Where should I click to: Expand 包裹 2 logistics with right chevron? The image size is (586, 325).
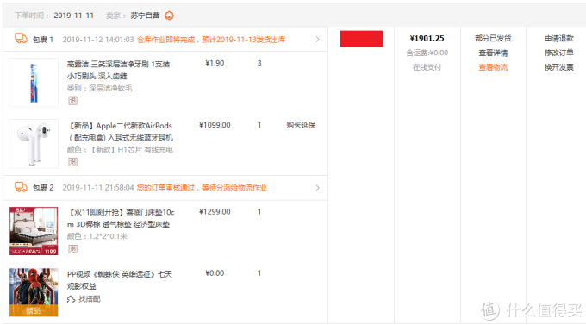(317, 188)
